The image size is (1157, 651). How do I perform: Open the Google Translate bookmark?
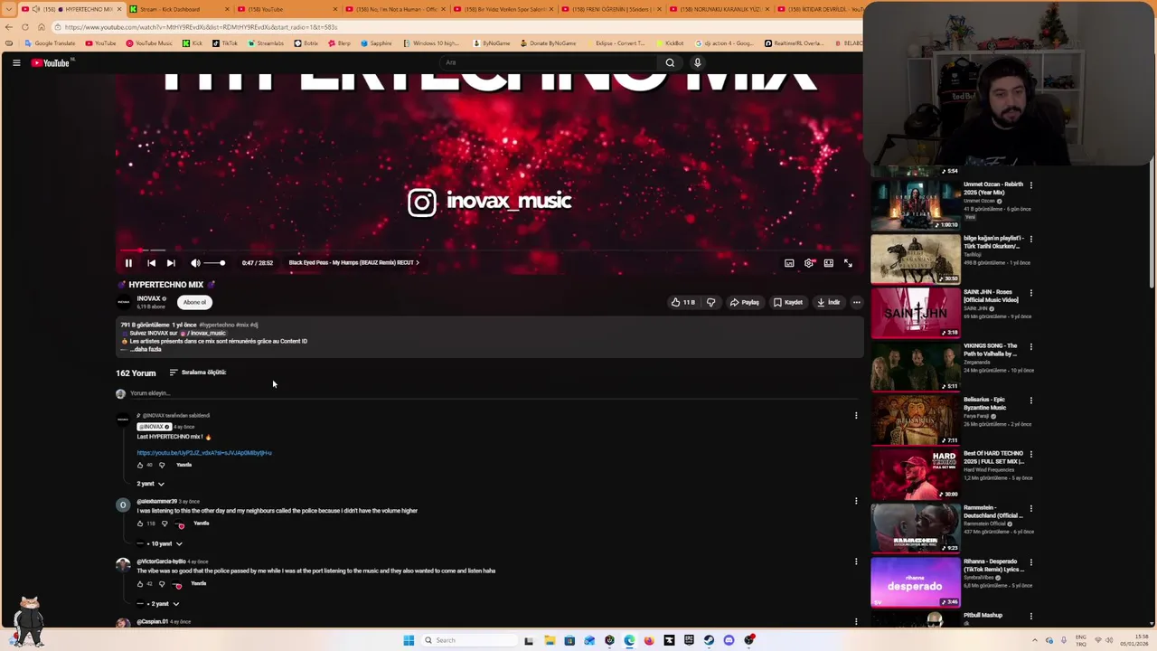click(51, 43)
